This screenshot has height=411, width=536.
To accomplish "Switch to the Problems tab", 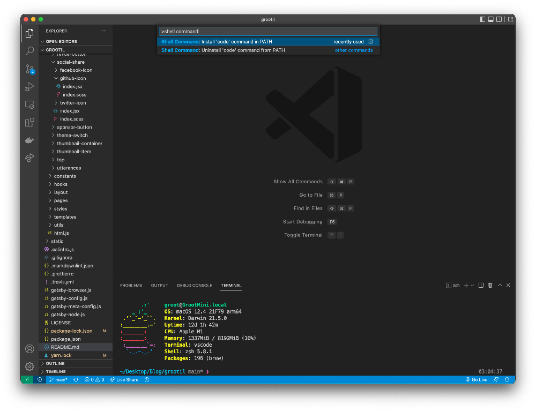I will click(x=131, y=285).
